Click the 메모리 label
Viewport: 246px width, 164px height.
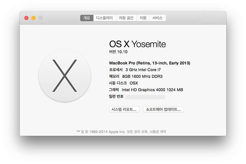114,76
